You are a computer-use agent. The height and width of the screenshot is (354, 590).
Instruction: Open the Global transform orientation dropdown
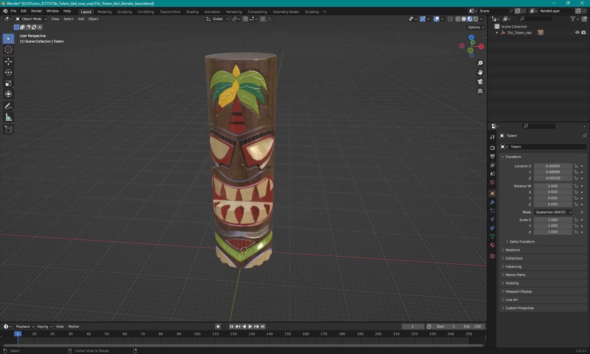(217, 19)
